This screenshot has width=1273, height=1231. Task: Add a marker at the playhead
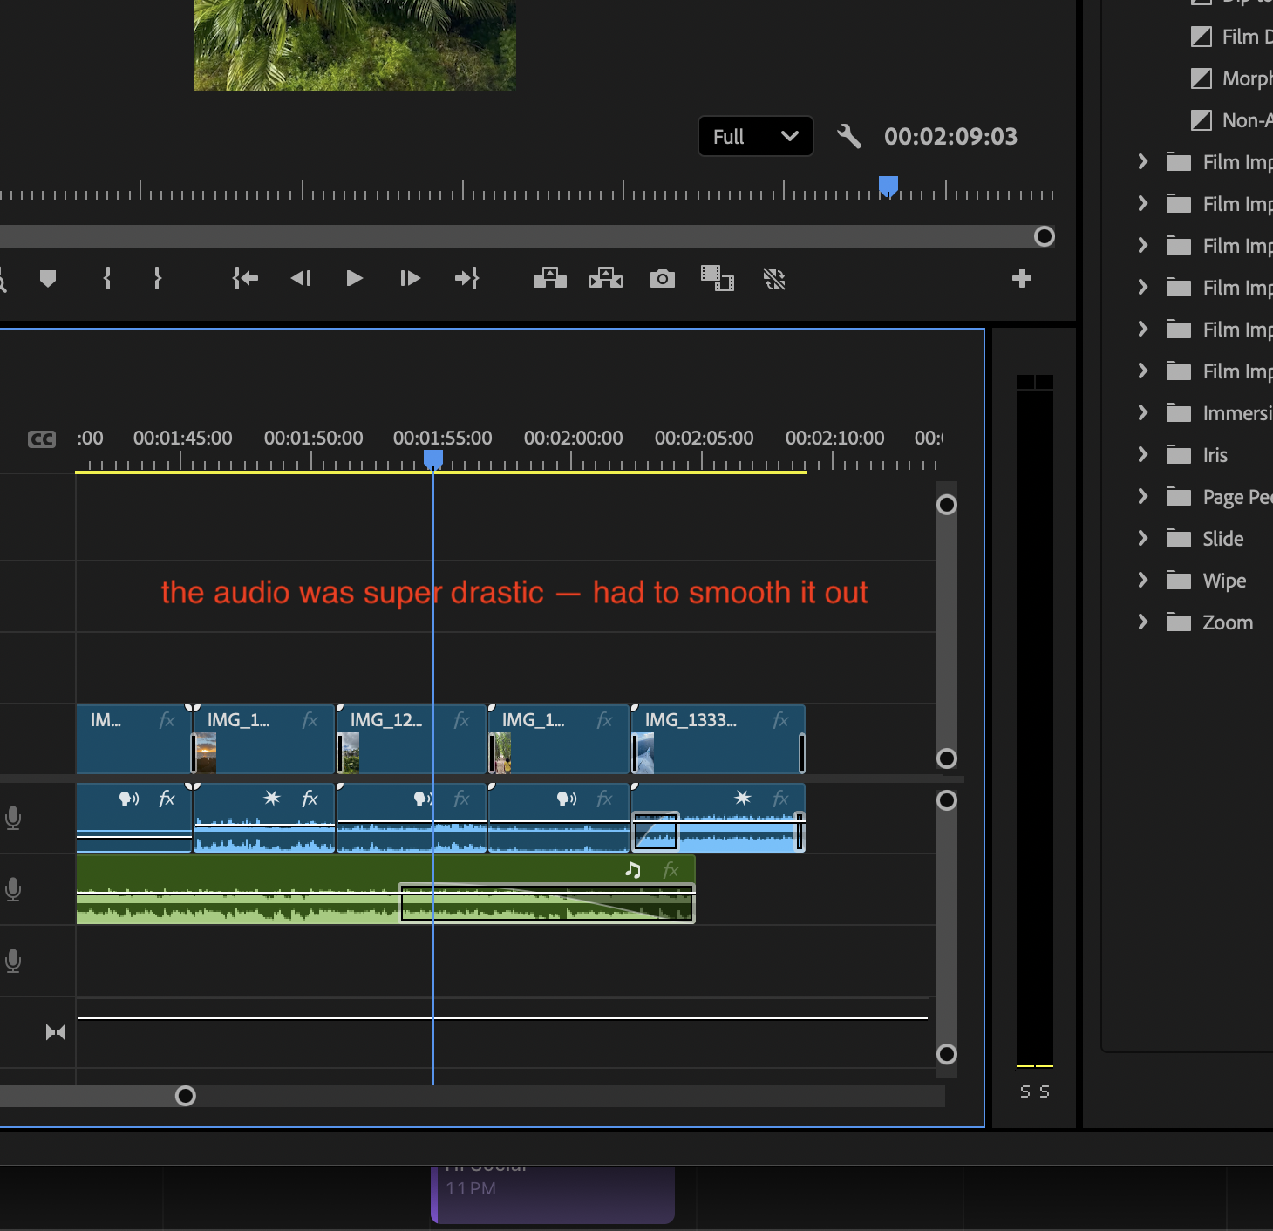pyautogui.click(x=48, y=278)
